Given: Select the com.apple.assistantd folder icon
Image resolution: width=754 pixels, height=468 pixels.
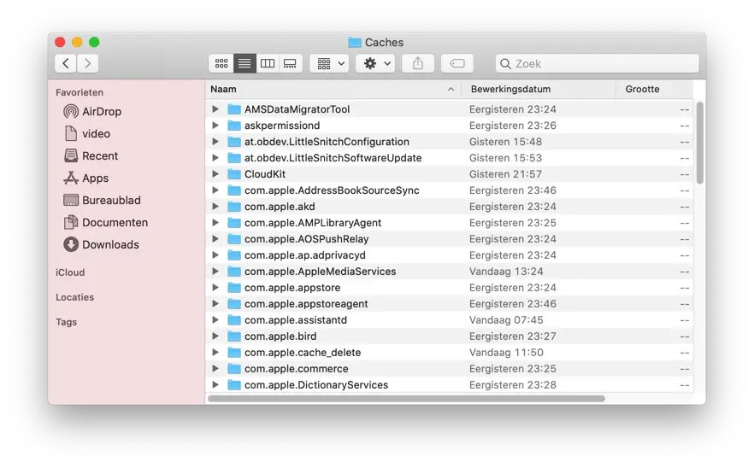Looking at the screenshot, I should point(234,320).
